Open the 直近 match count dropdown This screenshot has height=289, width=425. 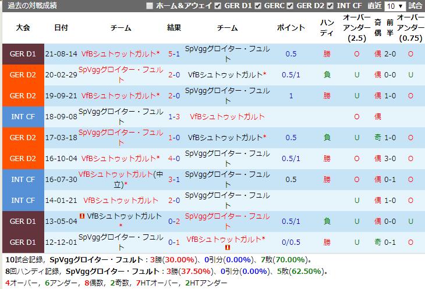(395, 6)
